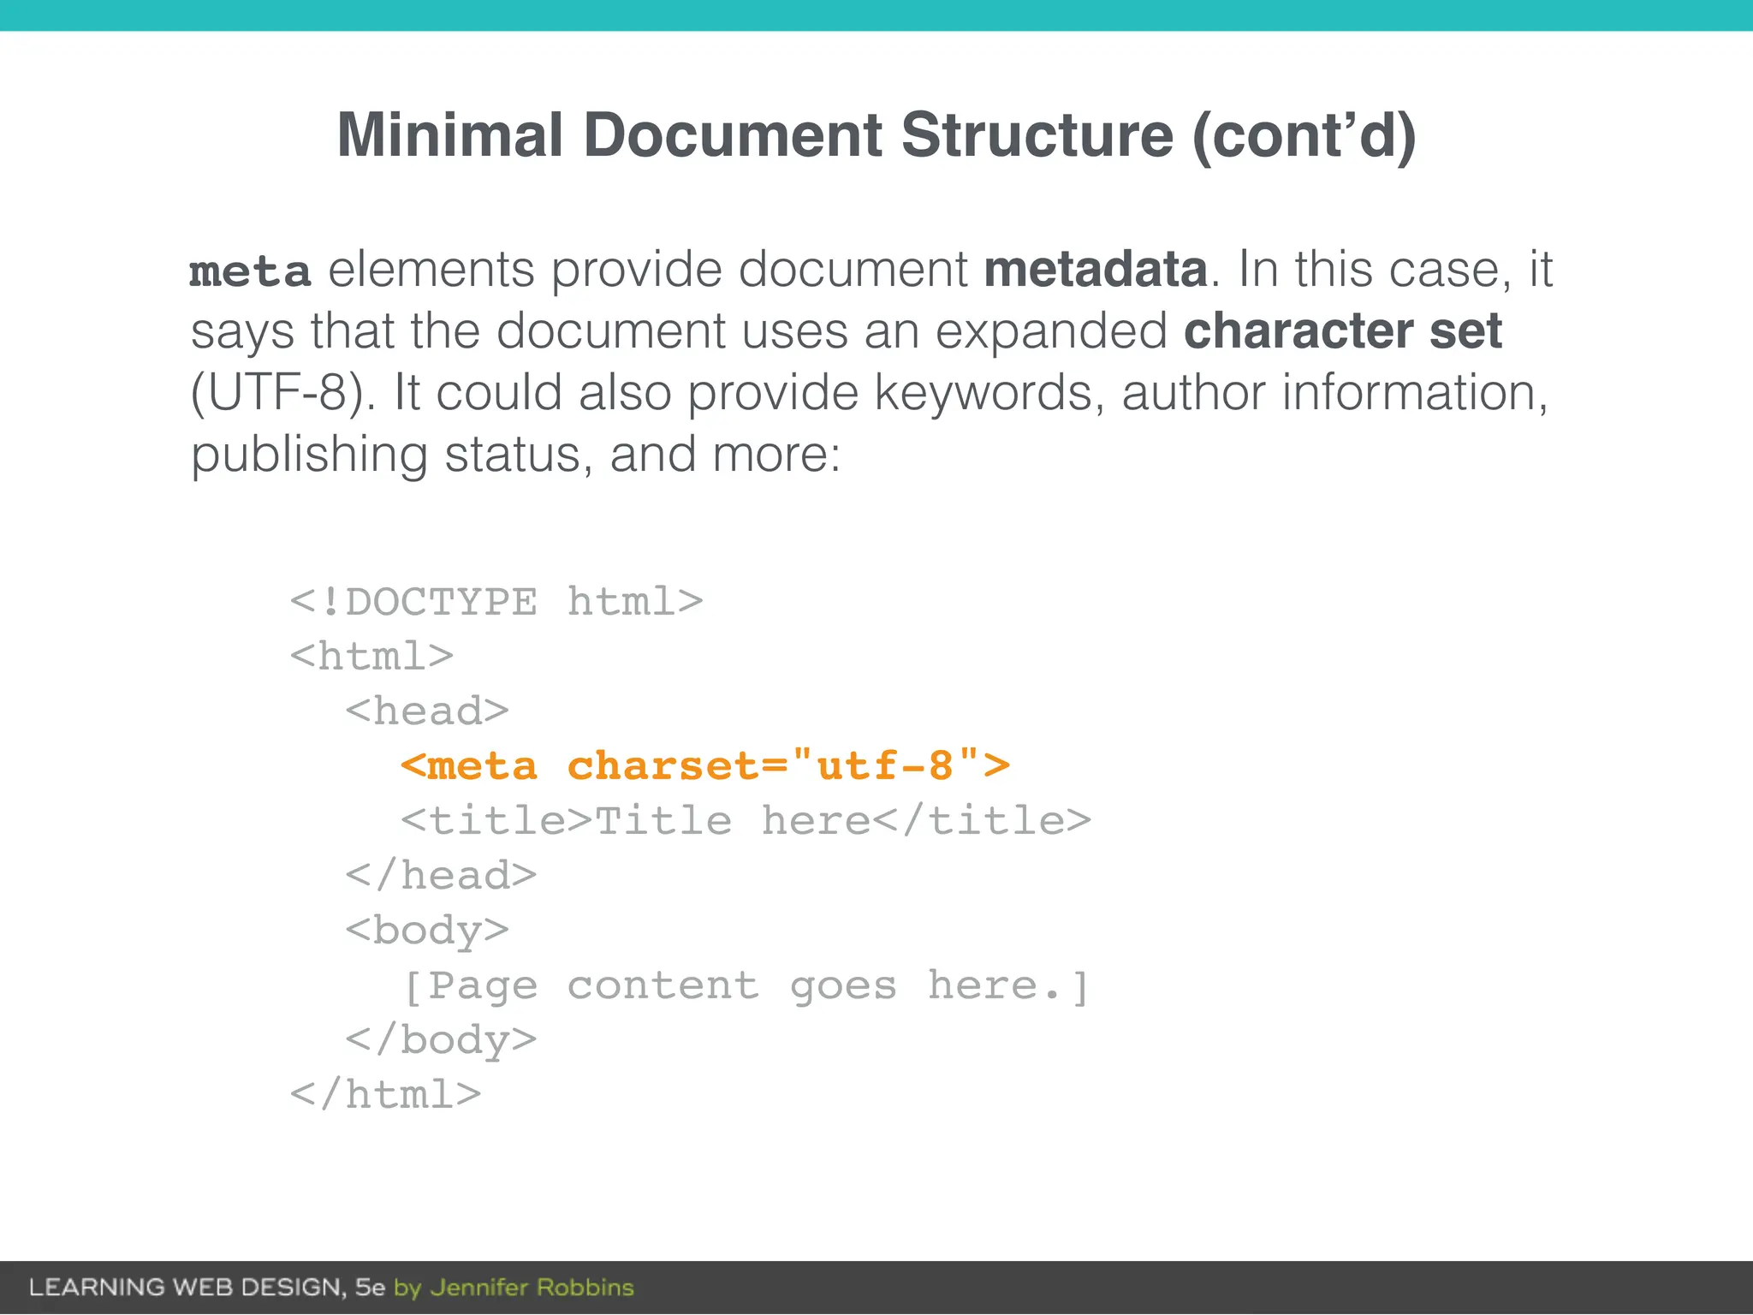This screenshot has height=1315, width=1753.
Task: Click the closing '</head>' tag line
Action: coord(441,875)
